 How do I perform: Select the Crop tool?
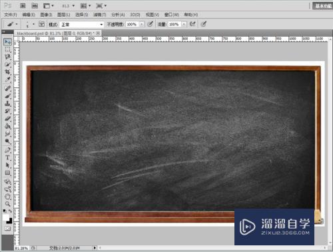click(x=7, y=72)
